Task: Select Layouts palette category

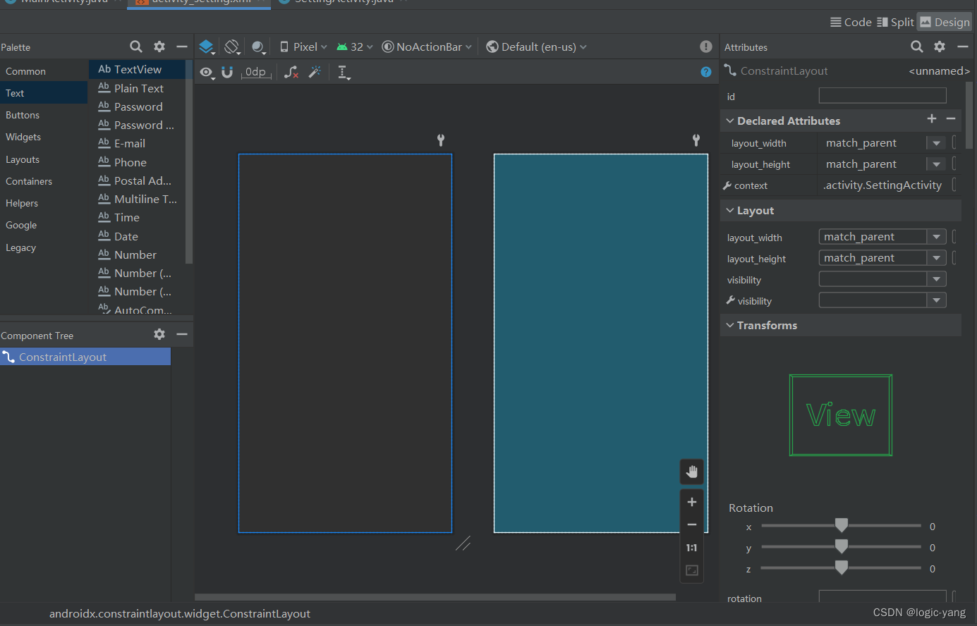Action: point(44,159)
